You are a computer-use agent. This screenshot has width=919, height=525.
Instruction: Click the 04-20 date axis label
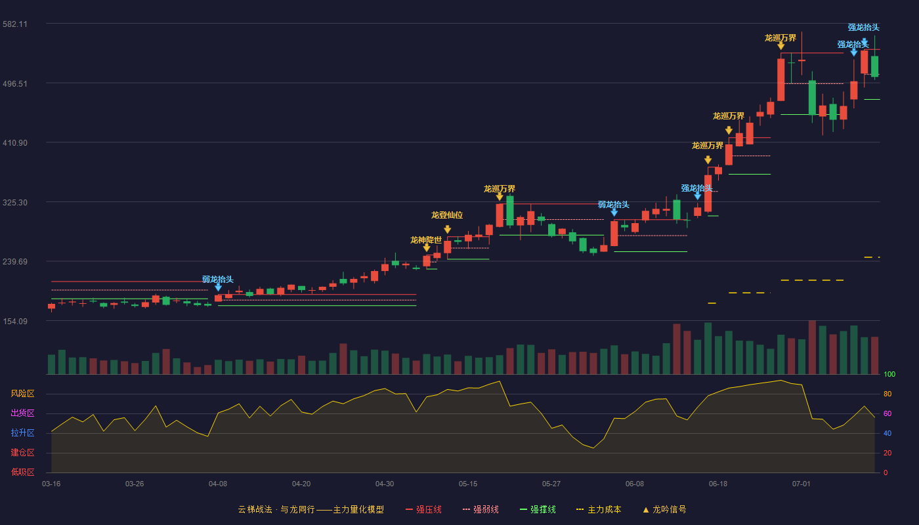click(301, 484)
